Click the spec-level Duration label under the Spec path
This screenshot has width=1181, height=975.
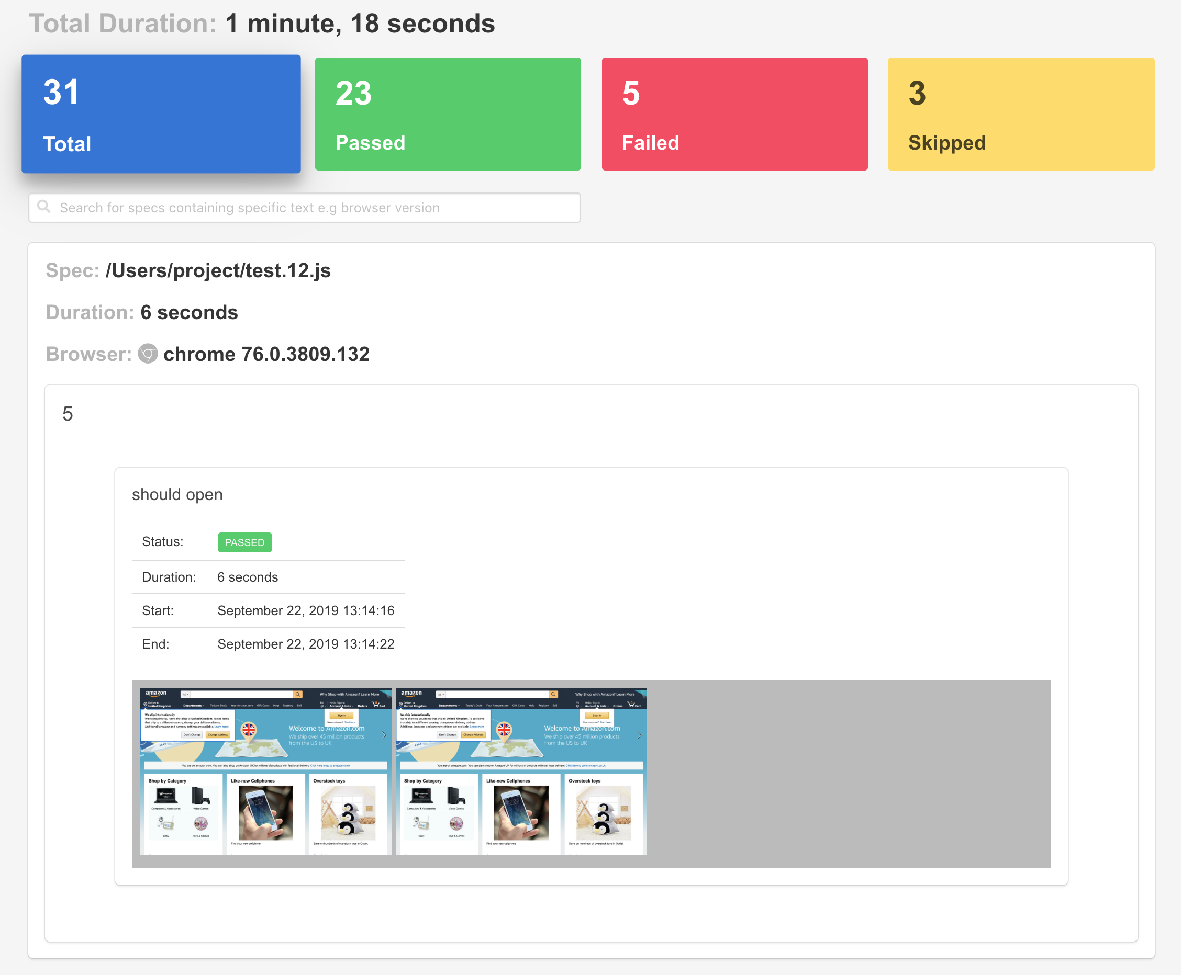click(x=89, y=312)
